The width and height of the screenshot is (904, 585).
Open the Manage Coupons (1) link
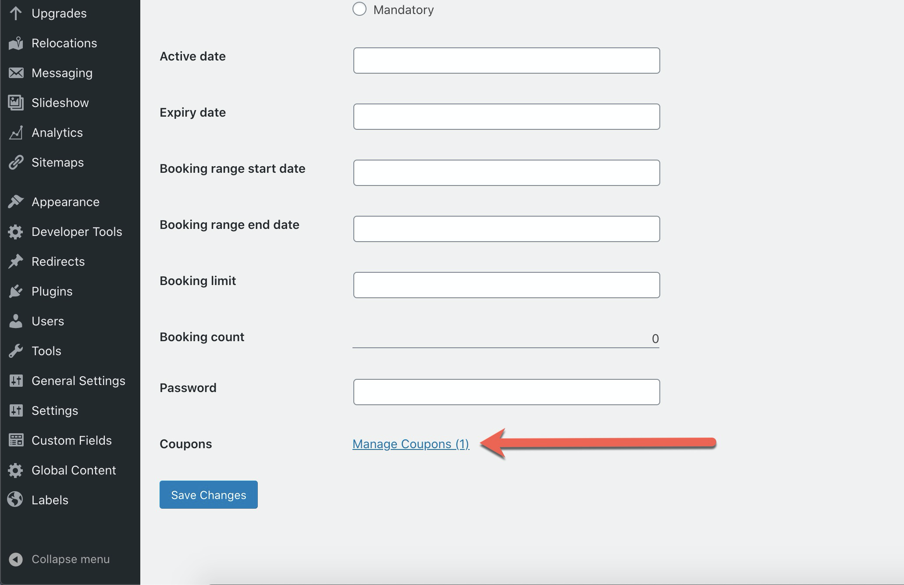411,444
